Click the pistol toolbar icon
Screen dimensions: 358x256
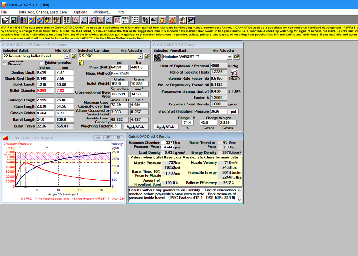pyautogui.click(x=191, y=20)
